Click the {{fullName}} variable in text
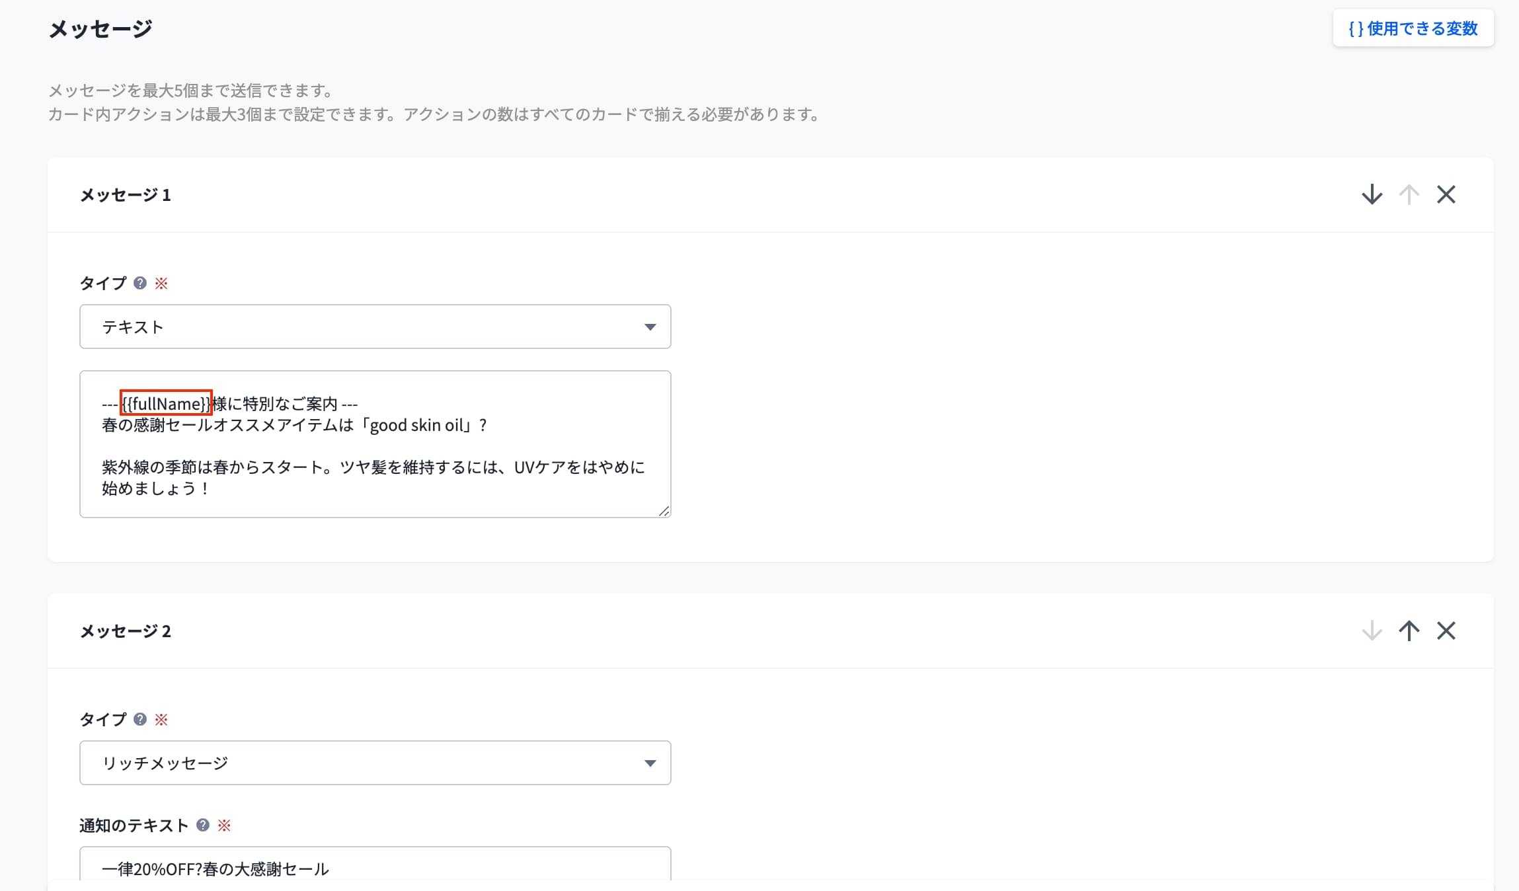Viewport: 1519px width, 891px height. click(x=166, y=403)
